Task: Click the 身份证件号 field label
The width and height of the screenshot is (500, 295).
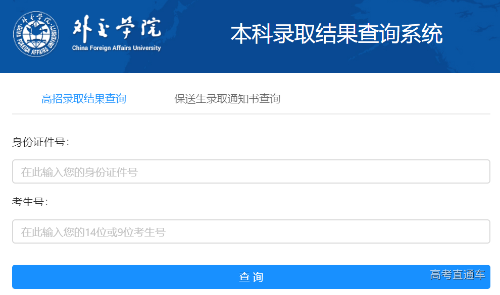Action: click(40, 142)
